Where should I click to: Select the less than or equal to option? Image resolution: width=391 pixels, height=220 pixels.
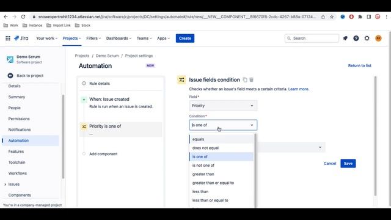(x=221, y=200)
